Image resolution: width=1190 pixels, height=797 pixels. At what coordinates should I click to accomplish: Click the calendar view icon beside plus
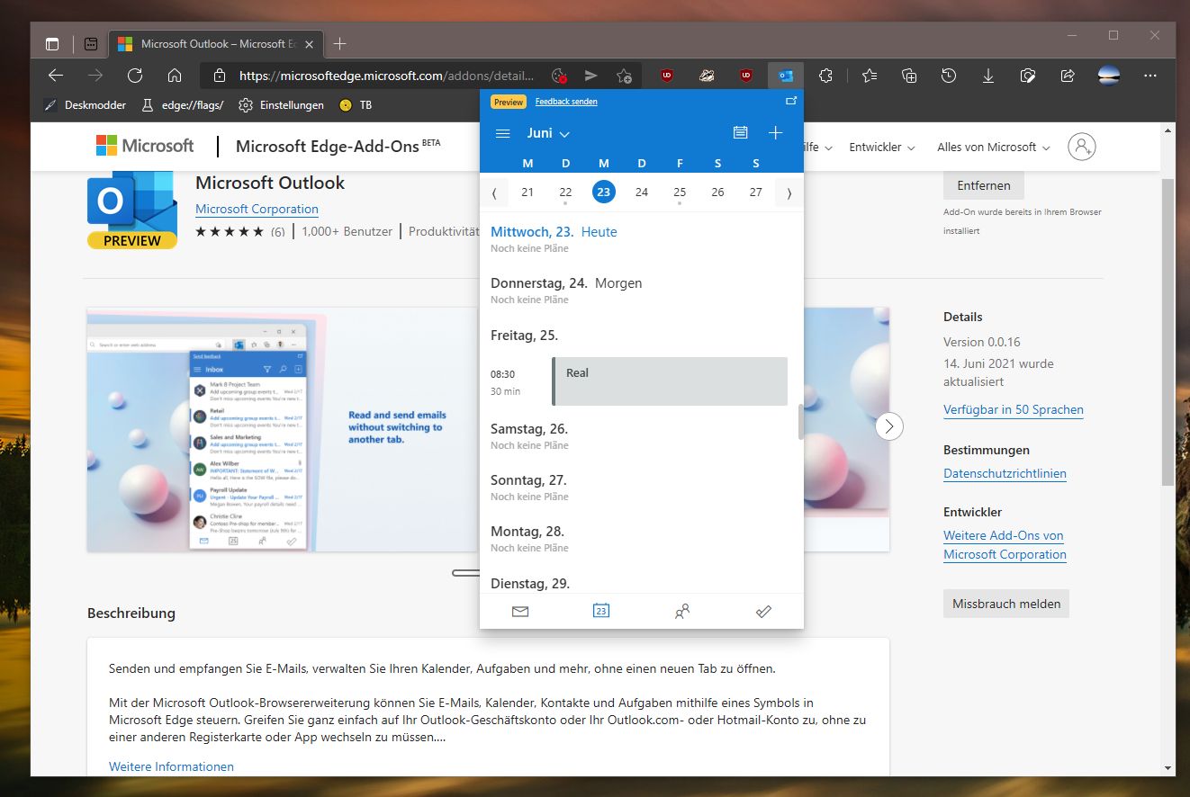(x=740, y=133)
